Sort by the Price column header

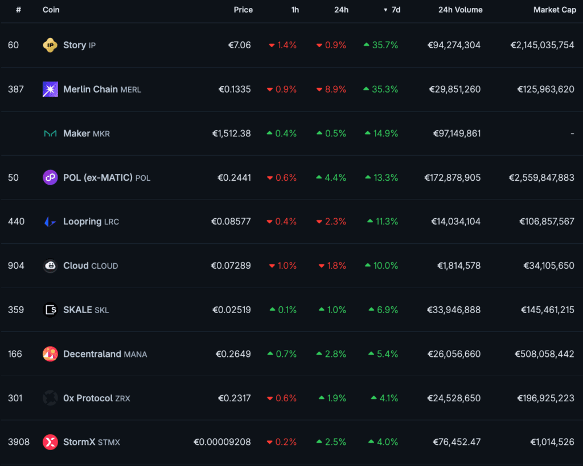point(243,10)
